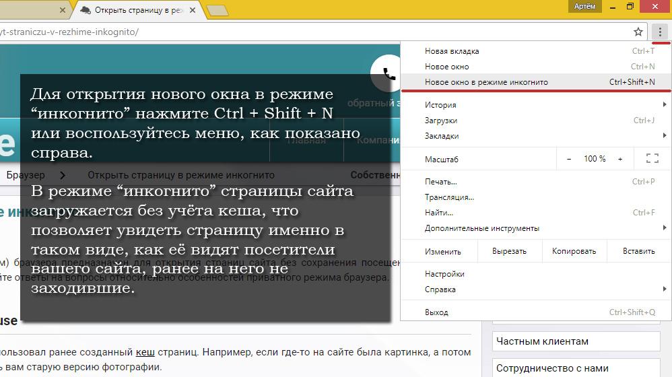Click the 'Изменить' label in menu
Image resolution: width=672 pixels, height=377 pixels.
(442, 252)
